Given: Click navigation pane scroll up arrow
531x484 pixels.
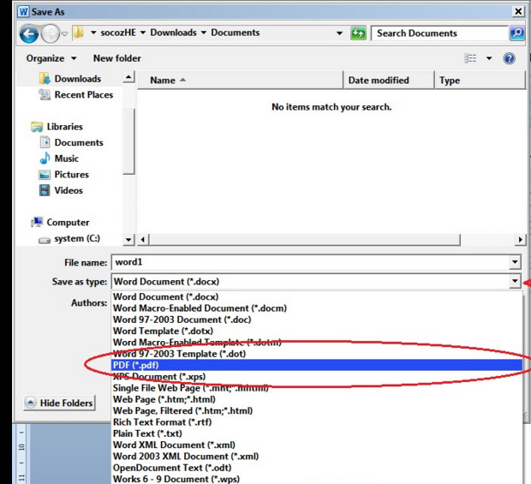Looking at the screenshot, I should point(128,77).
